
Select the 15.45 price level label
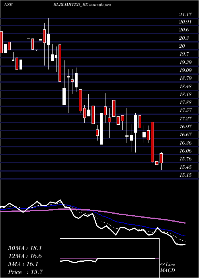pyautogui.click(x=185, y=167)
